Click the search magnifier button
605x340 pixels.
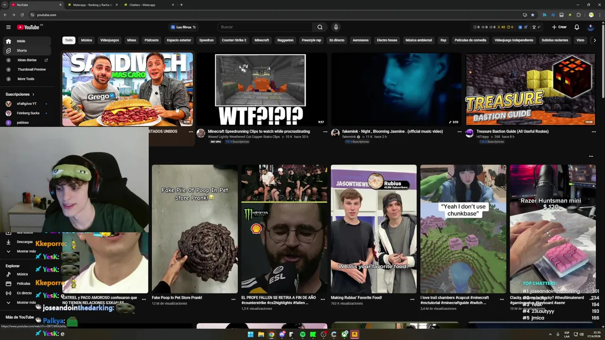pyautogui.click(x=320, y=27)
